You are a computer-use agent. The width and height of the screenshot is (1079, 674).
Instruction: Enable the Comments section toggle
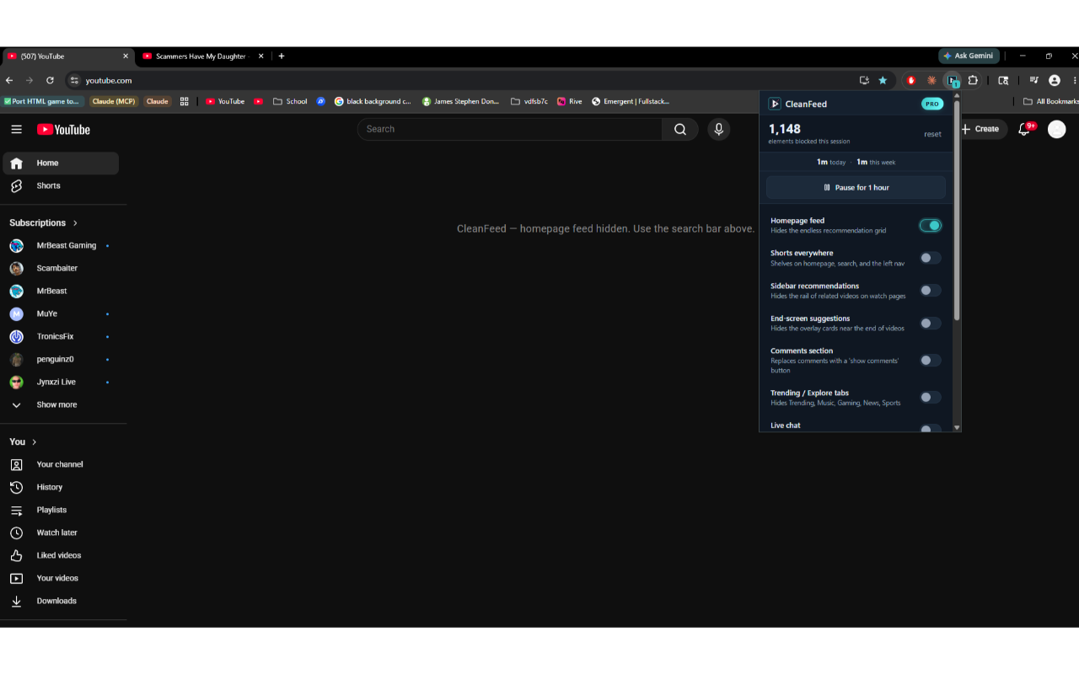pyautogui.click(x=930, y=360)
